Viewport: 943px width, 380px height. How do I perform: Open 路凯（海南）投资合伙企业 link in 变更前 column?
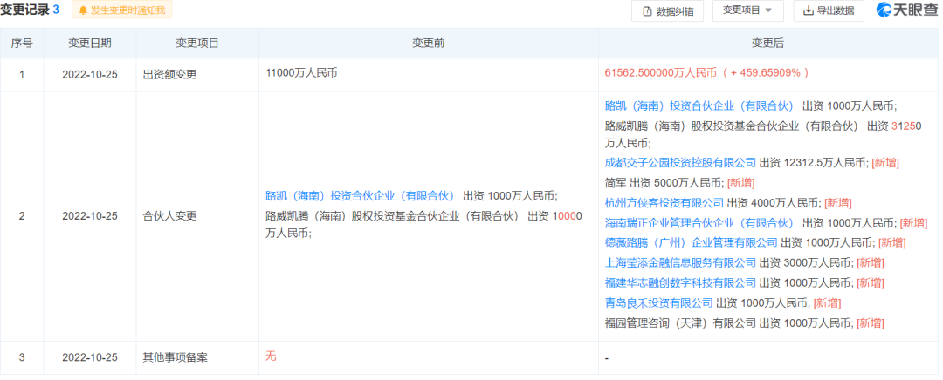pyautogui.click(x=360, y=196)
